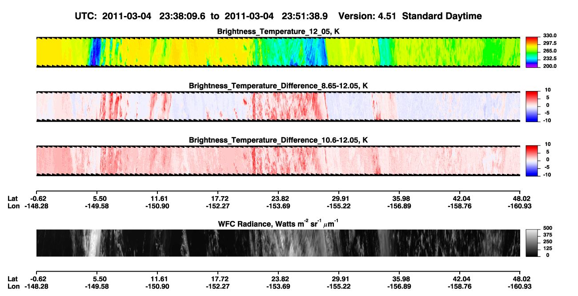Viewport: 578px width, 296px height.
Task: Click the 'Lat' row label under the WFC panel
Action: 13,279
